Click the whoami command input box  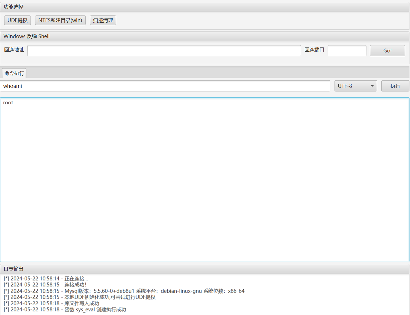(165, 86)
